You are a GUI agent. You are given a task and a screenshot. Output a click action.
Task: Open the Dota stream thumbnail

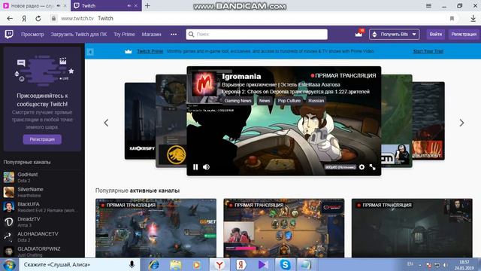(156, 228)
